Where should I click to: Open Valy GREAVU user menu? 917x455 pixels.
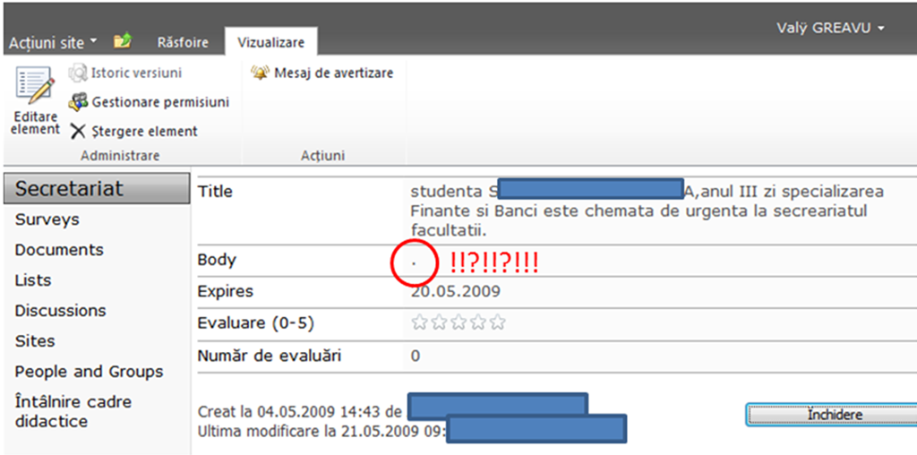[x=830, y=28]
